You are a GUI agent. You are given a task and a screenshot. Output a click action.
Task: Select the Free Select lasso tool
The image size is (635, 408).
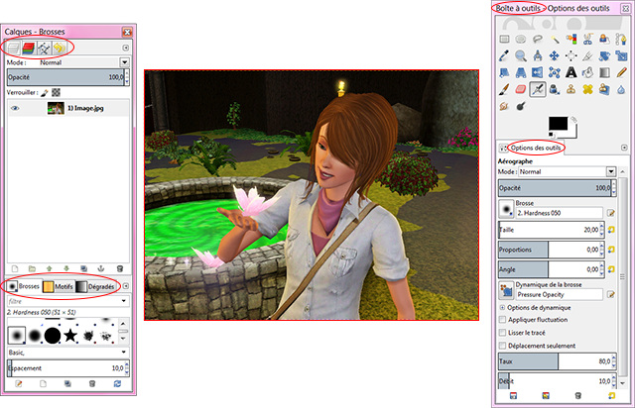click(538, 40)
